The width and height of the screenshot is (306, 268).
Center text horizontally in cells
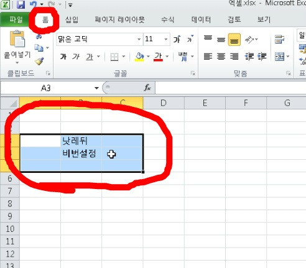click(x=221, y=57)
